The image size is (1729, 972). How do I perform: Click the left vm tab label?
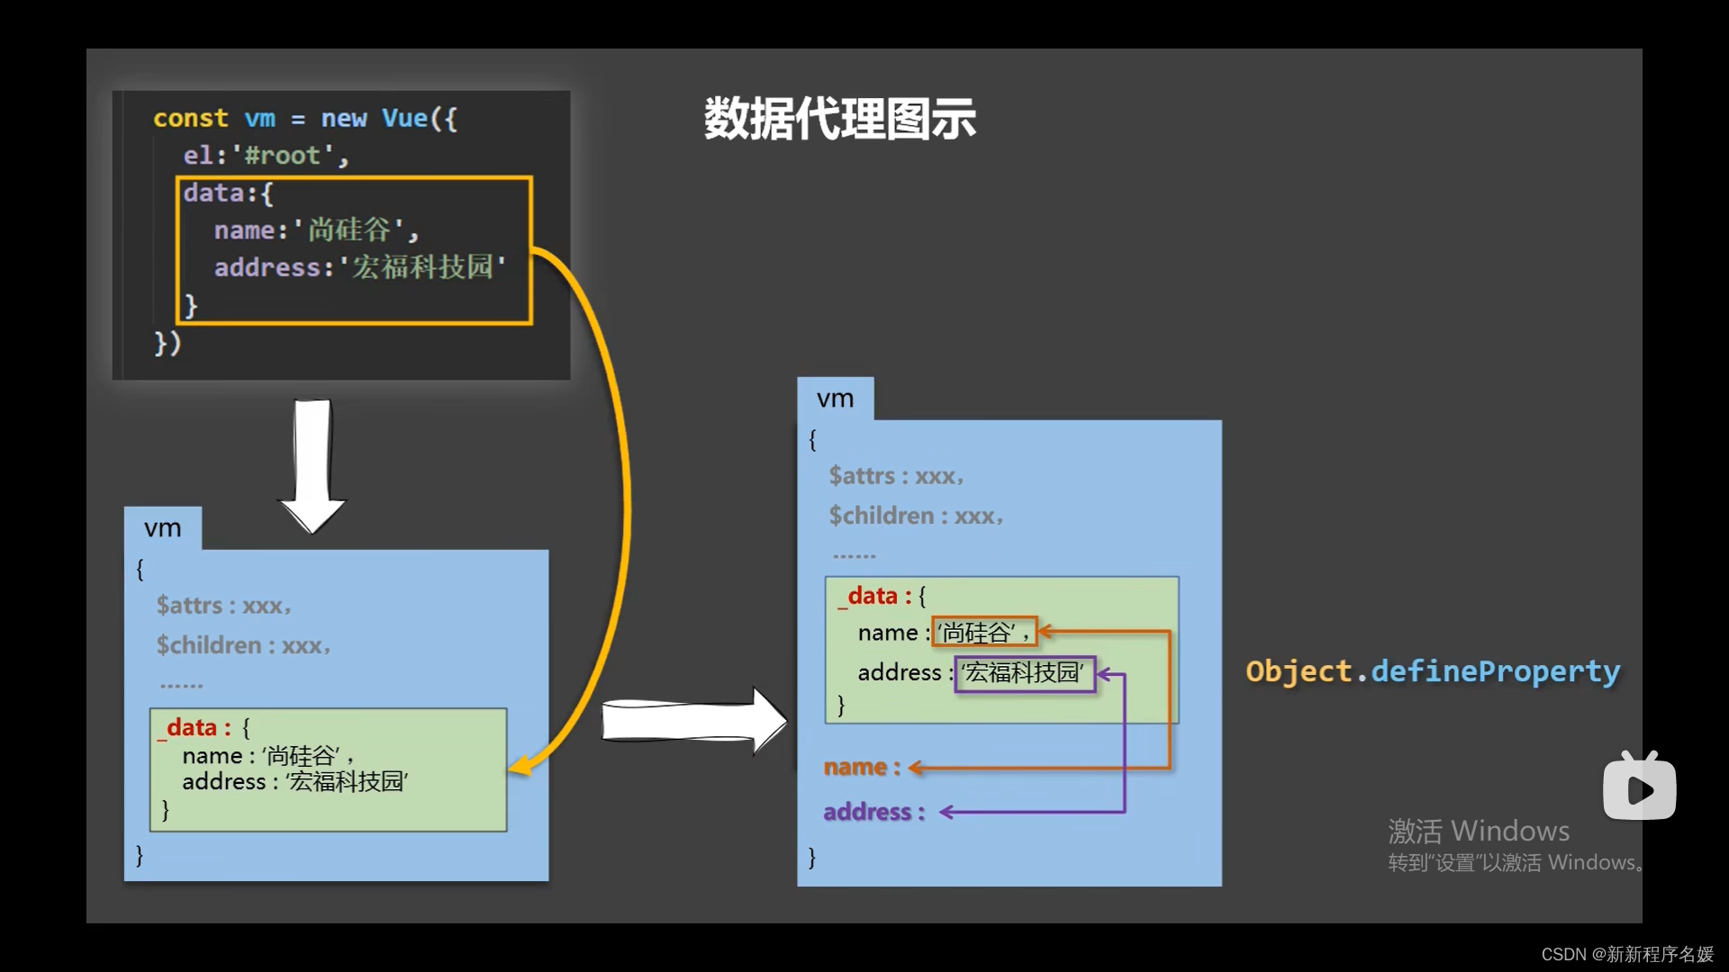[x=163, y=528]
